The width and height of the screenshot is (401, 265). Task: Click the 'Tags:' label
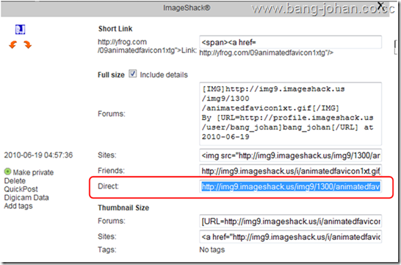[107, 250]
